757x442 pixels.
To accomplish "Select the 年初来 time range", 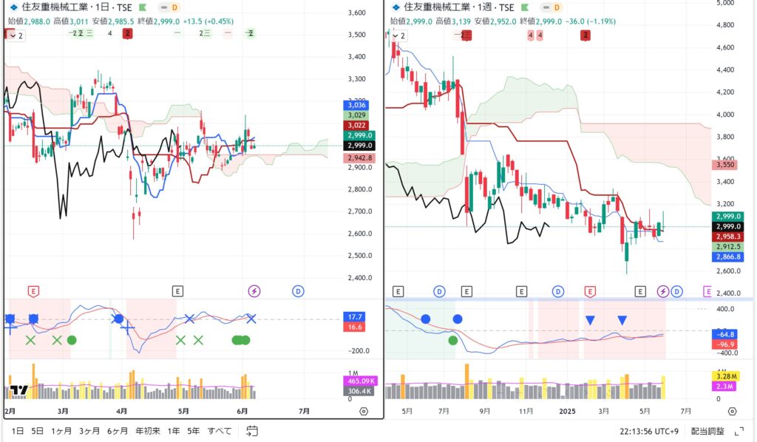I will coord(148,431).
